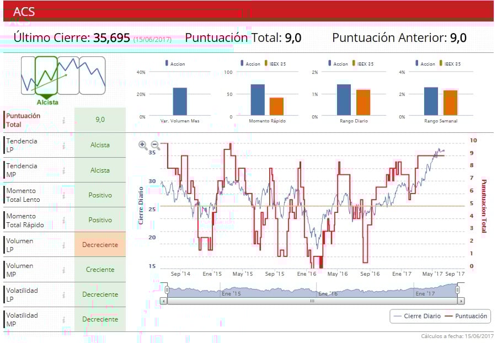Click the Tendencia MP Alcista value cell
This screenshot has width=497, height=343.
[x=100, y=170]
